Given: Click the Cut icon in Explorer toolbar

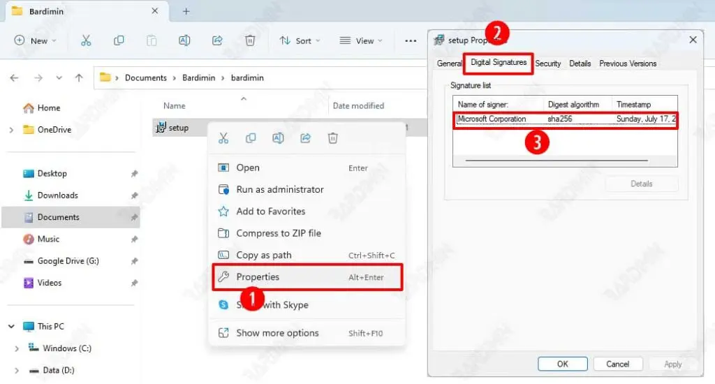Looking at the screenshot, I should [x=86, y=40].
